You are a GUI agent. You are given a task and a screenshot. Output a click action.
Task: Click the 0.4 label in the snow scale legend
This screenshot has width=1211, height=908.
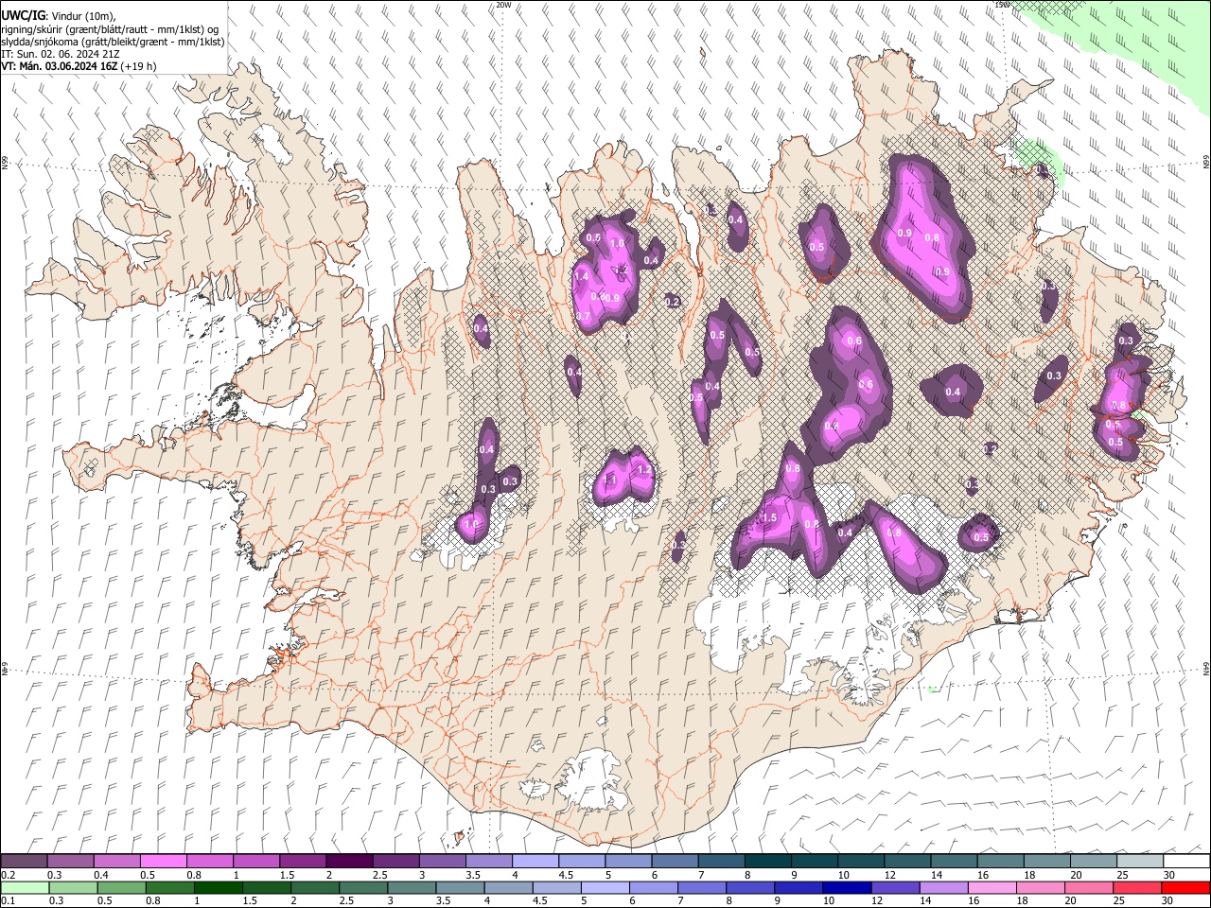point(100,875)
